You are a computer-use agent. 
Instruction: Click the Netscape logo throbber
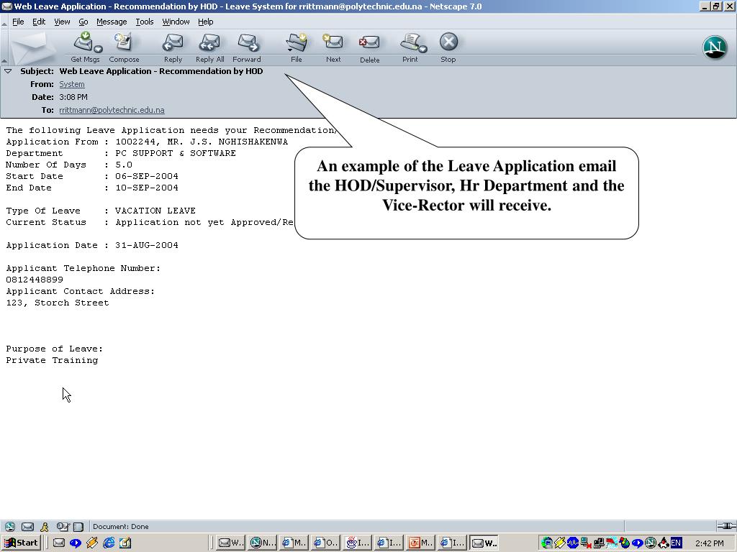[x=715, y=47]
